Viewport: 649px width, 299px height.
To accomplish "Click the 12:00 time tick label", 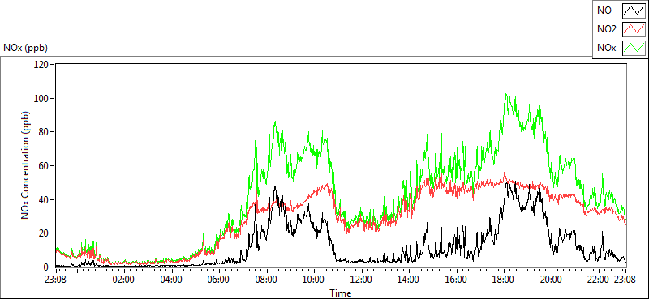I will pos(361,280).
